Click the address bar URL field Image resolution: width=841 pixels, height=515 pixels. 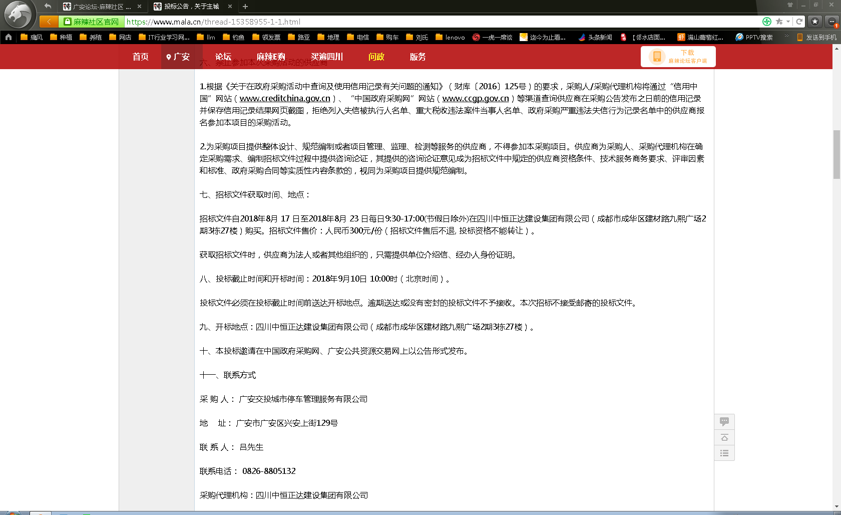[441, 22]
